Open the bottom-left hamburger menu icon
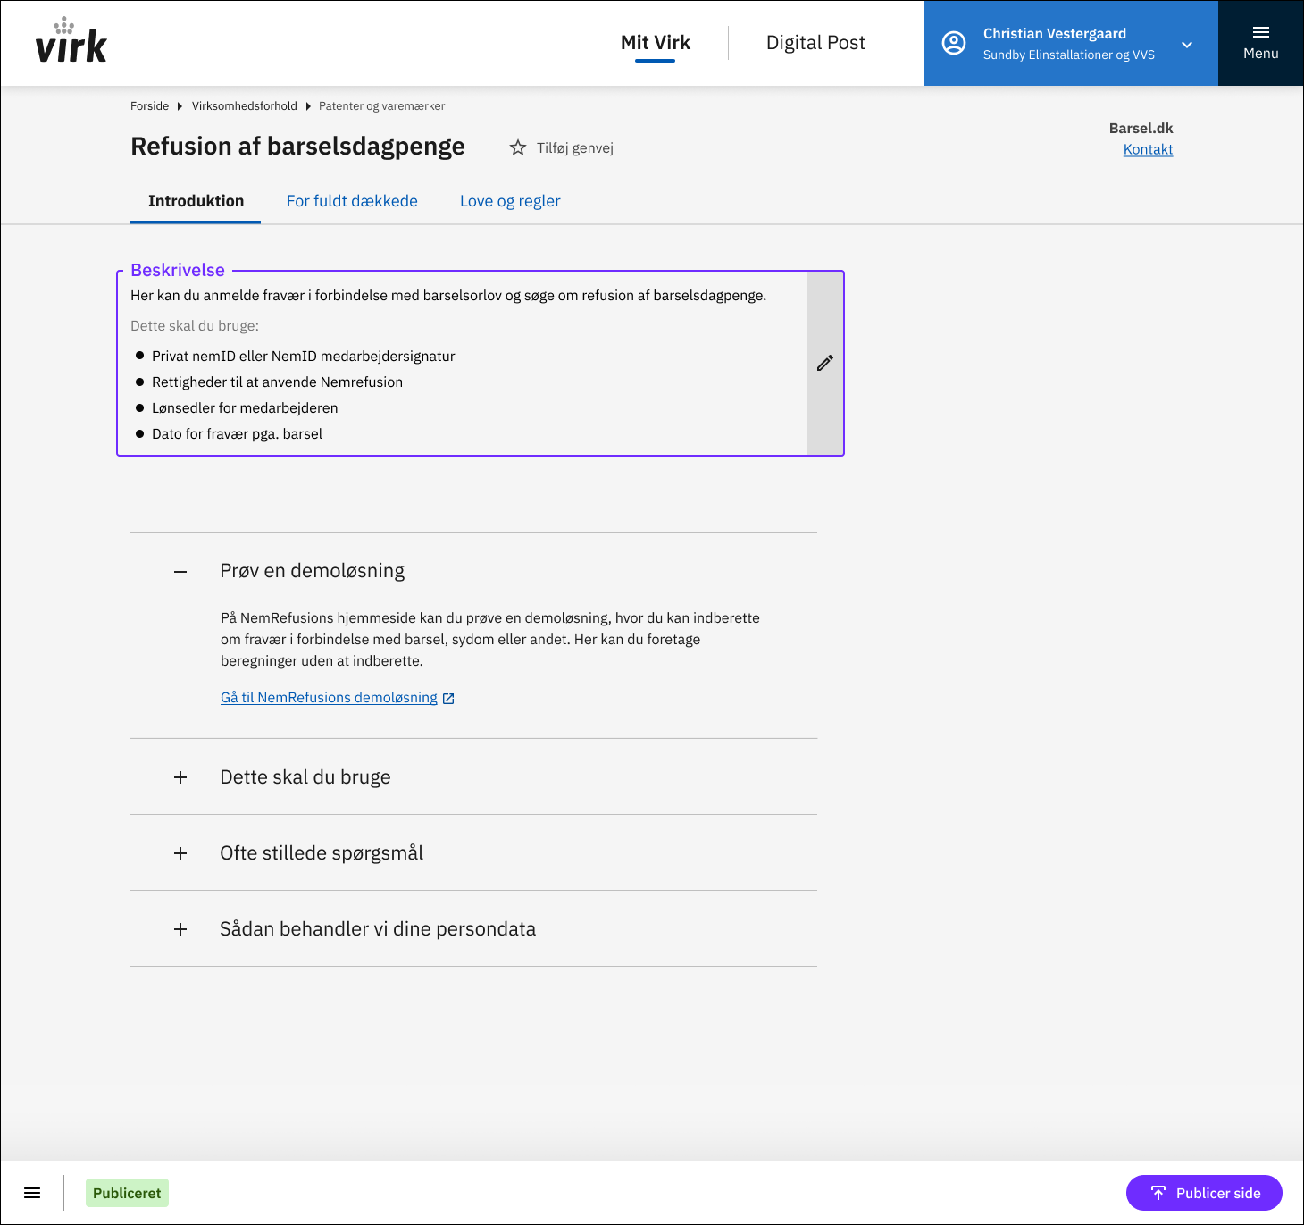This screenshot has width=1304, height=1225. click(32, 1193)
